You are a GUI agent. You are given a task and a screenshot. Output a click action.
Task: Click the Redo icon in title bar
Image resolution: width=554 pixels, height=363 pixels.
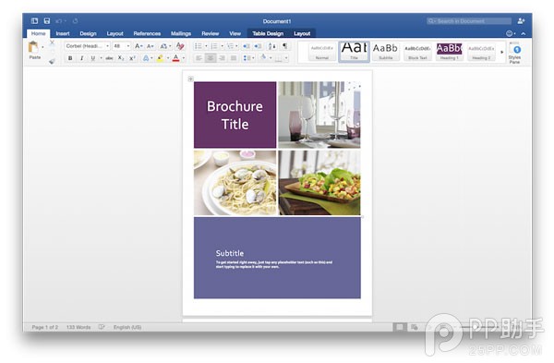pos(76,21)
